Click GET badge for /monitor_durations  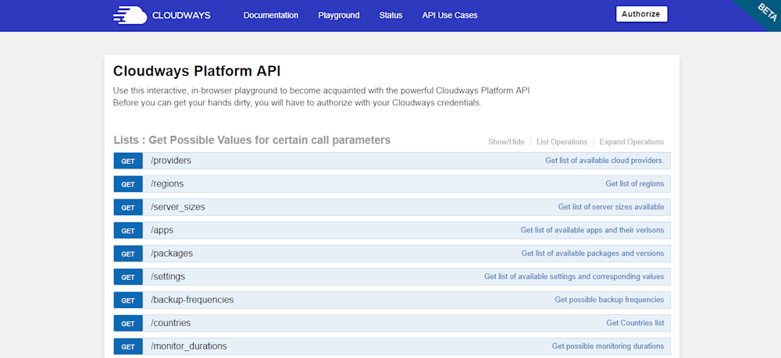click(128, 346)
